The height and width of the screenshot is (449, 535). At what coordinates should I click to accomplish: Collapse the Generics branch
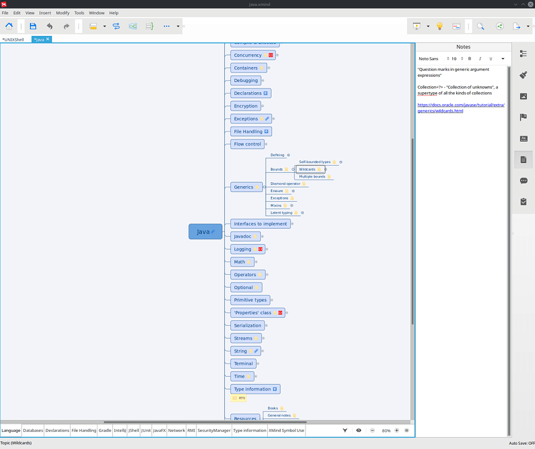[x=264, y=186]
